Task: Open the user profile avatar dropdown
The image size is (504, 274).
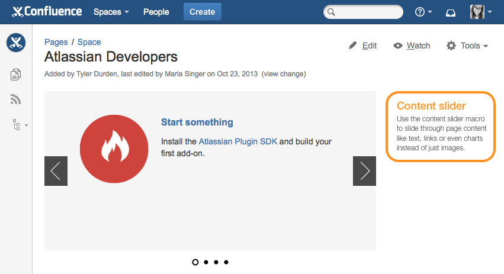Action: point(480,12)
